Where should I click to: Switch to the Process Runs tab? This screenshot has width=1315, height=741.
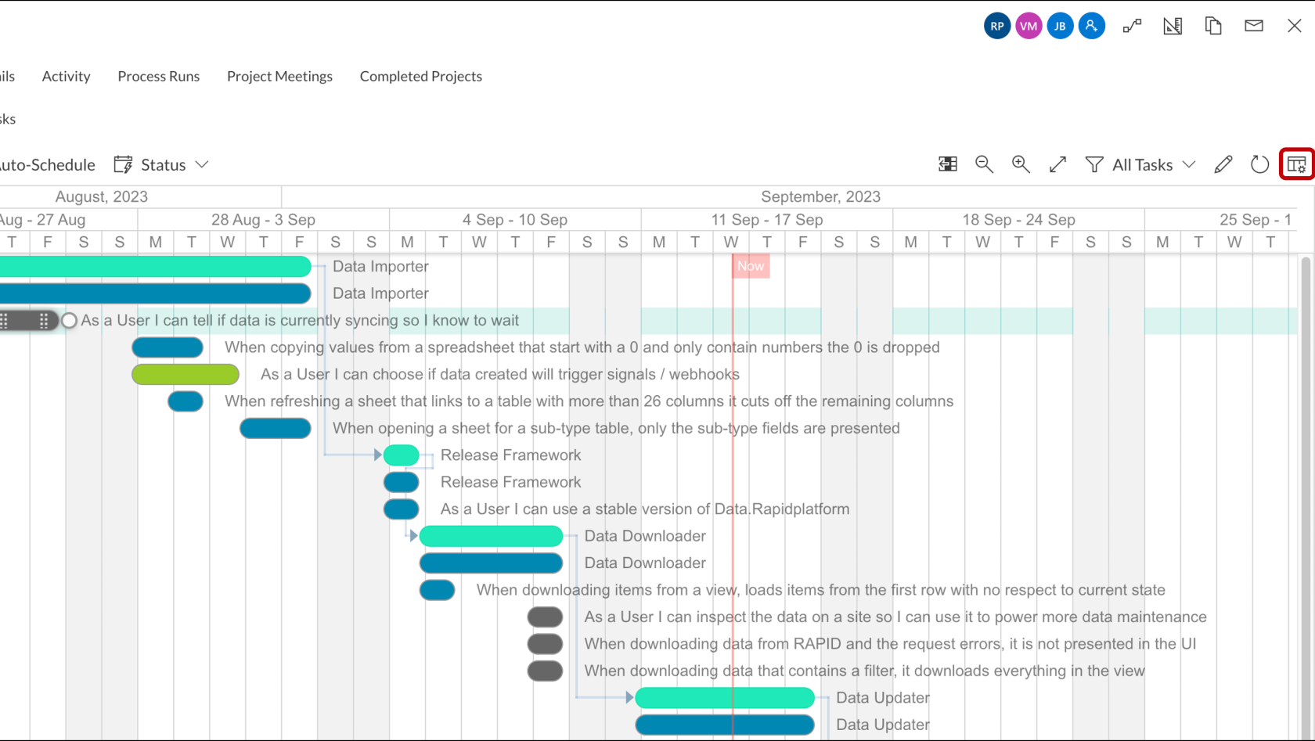pyautogui.click(x=158, y=76)
